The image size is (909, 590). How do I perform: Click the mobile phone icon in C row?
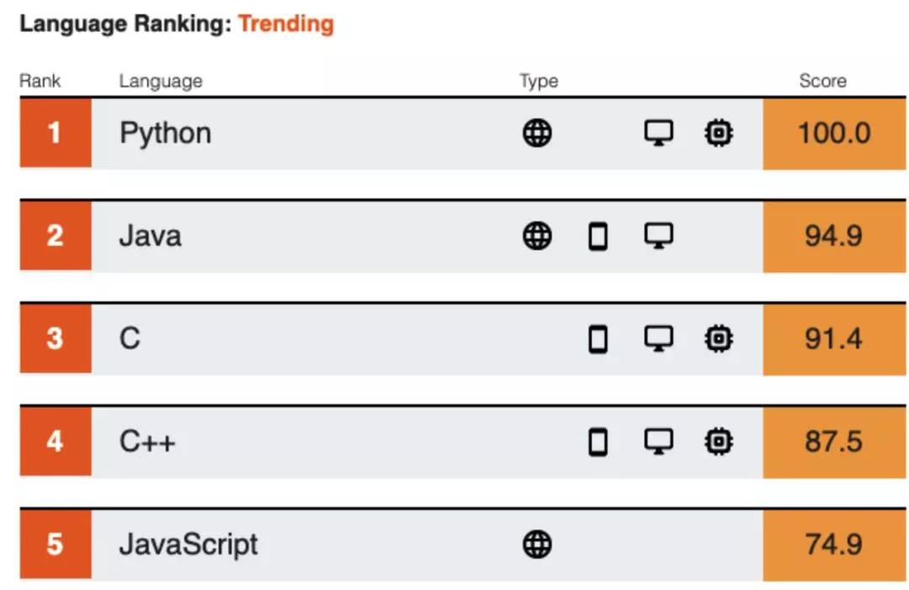pyautogui.click(x=598, y=339)
